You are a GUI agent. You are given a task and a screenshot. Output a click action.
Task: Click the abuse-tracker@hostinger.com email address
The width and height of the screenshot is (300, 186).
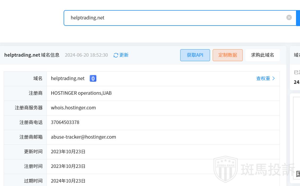coord(83,137)
